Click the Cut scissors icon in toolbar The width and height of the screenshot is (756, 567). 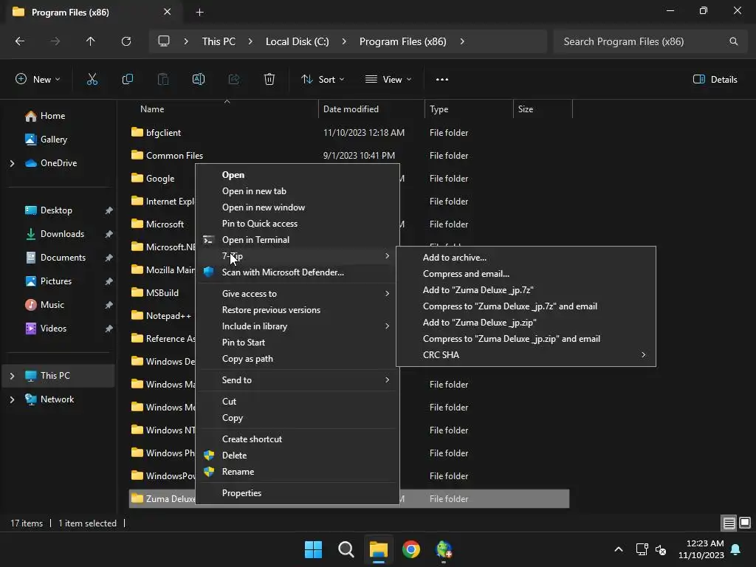92,80
